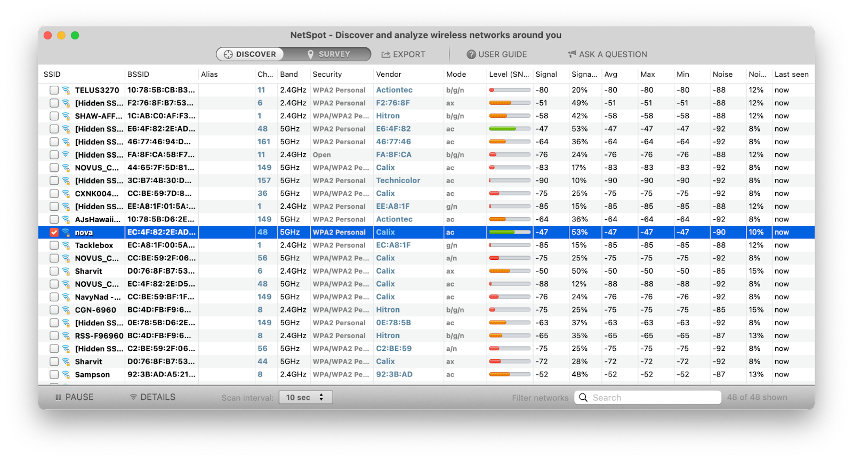Screen dimensions: 853x460
Task: Click the Technicolor vendor cell
Action: click(398, 180)
